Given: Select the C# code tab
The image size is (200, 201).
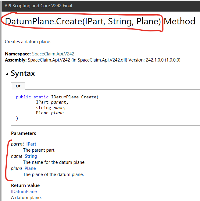Looking at the screenshot, I should click(18, 86).
